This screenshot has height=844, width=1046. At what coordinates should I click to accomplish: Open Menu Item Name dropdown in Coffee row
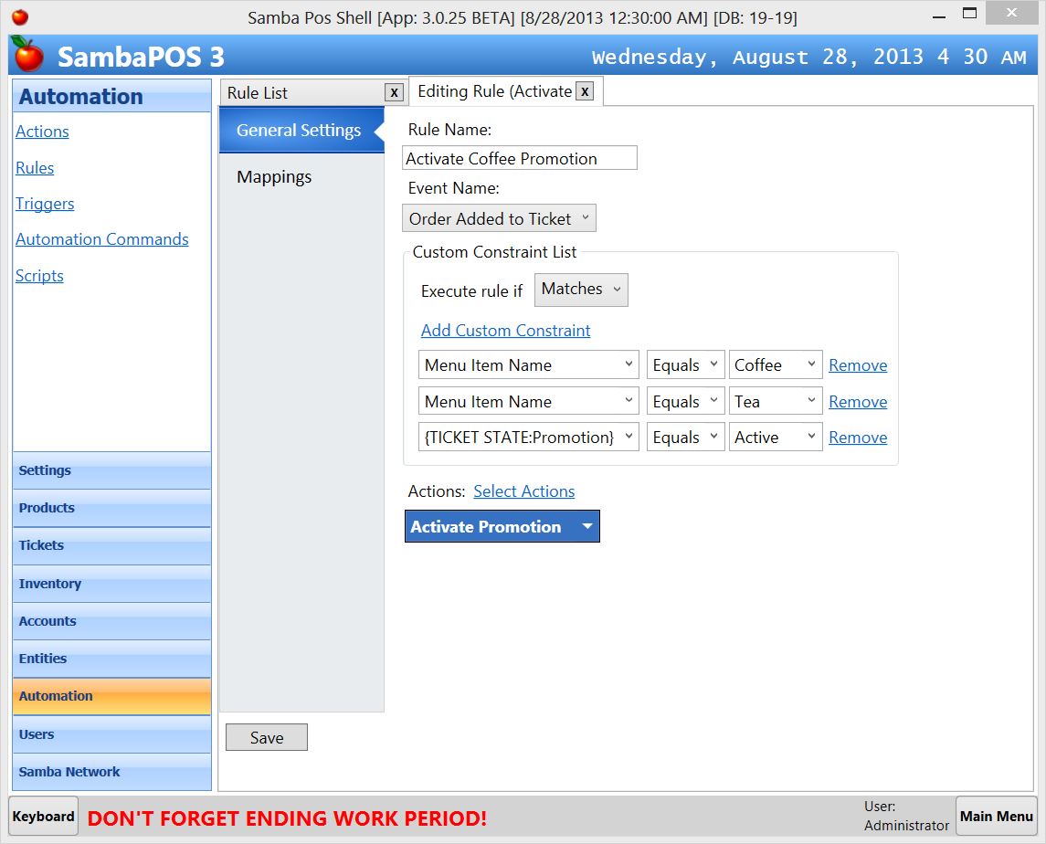tap(528, 365)
